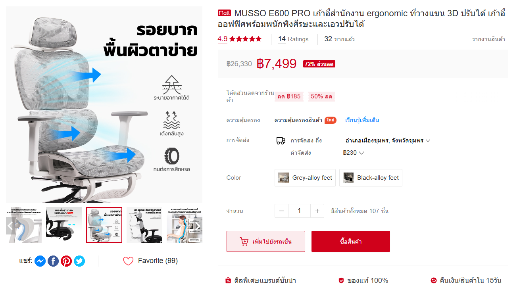The width and height of the screenshot is (523, 292).
Task: Select Black-alloy feet color option
Action: point(371,178)
